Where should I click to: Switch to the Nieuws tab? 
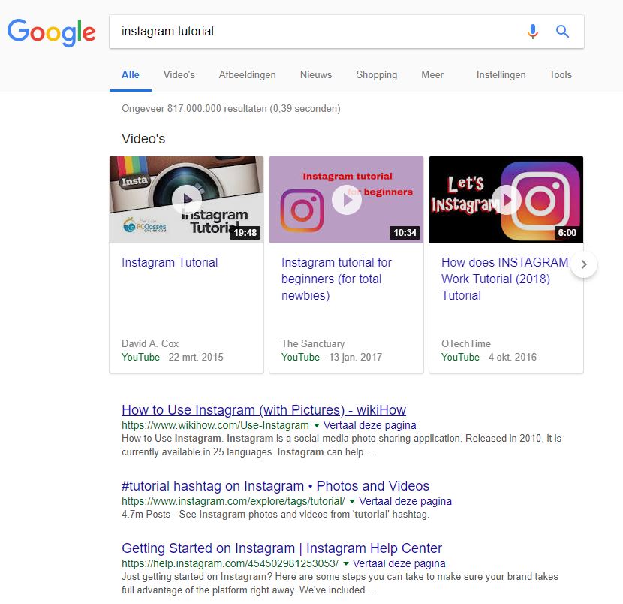316,75
